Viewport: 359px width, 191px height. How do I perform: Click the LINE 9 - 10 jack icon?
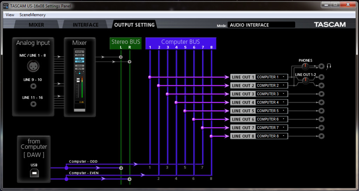[x=33, y=87]
